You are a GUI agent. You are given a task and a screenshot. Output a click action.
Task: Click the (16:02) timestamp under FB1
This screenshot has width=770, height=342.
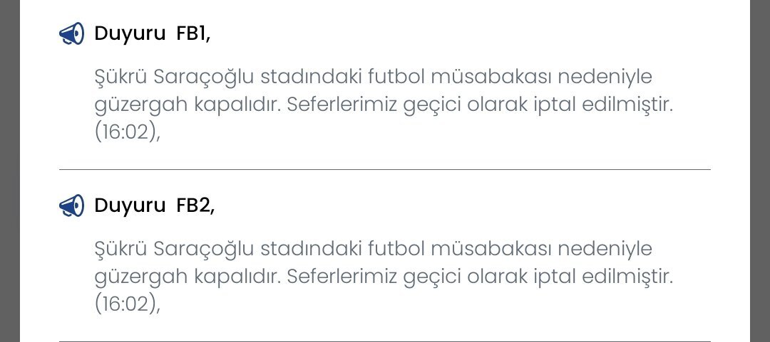(x=125, y=133)
